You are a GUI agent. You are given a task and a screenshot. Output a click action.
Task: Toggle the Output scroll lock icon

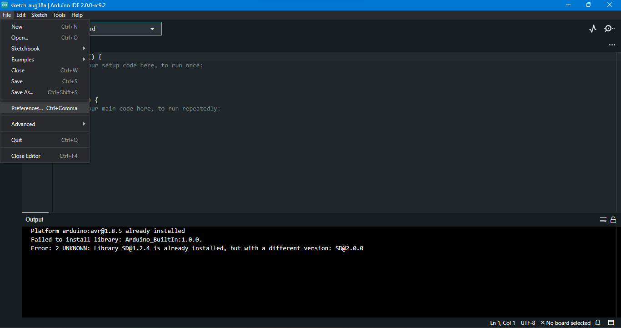click(x=613, y=220)
